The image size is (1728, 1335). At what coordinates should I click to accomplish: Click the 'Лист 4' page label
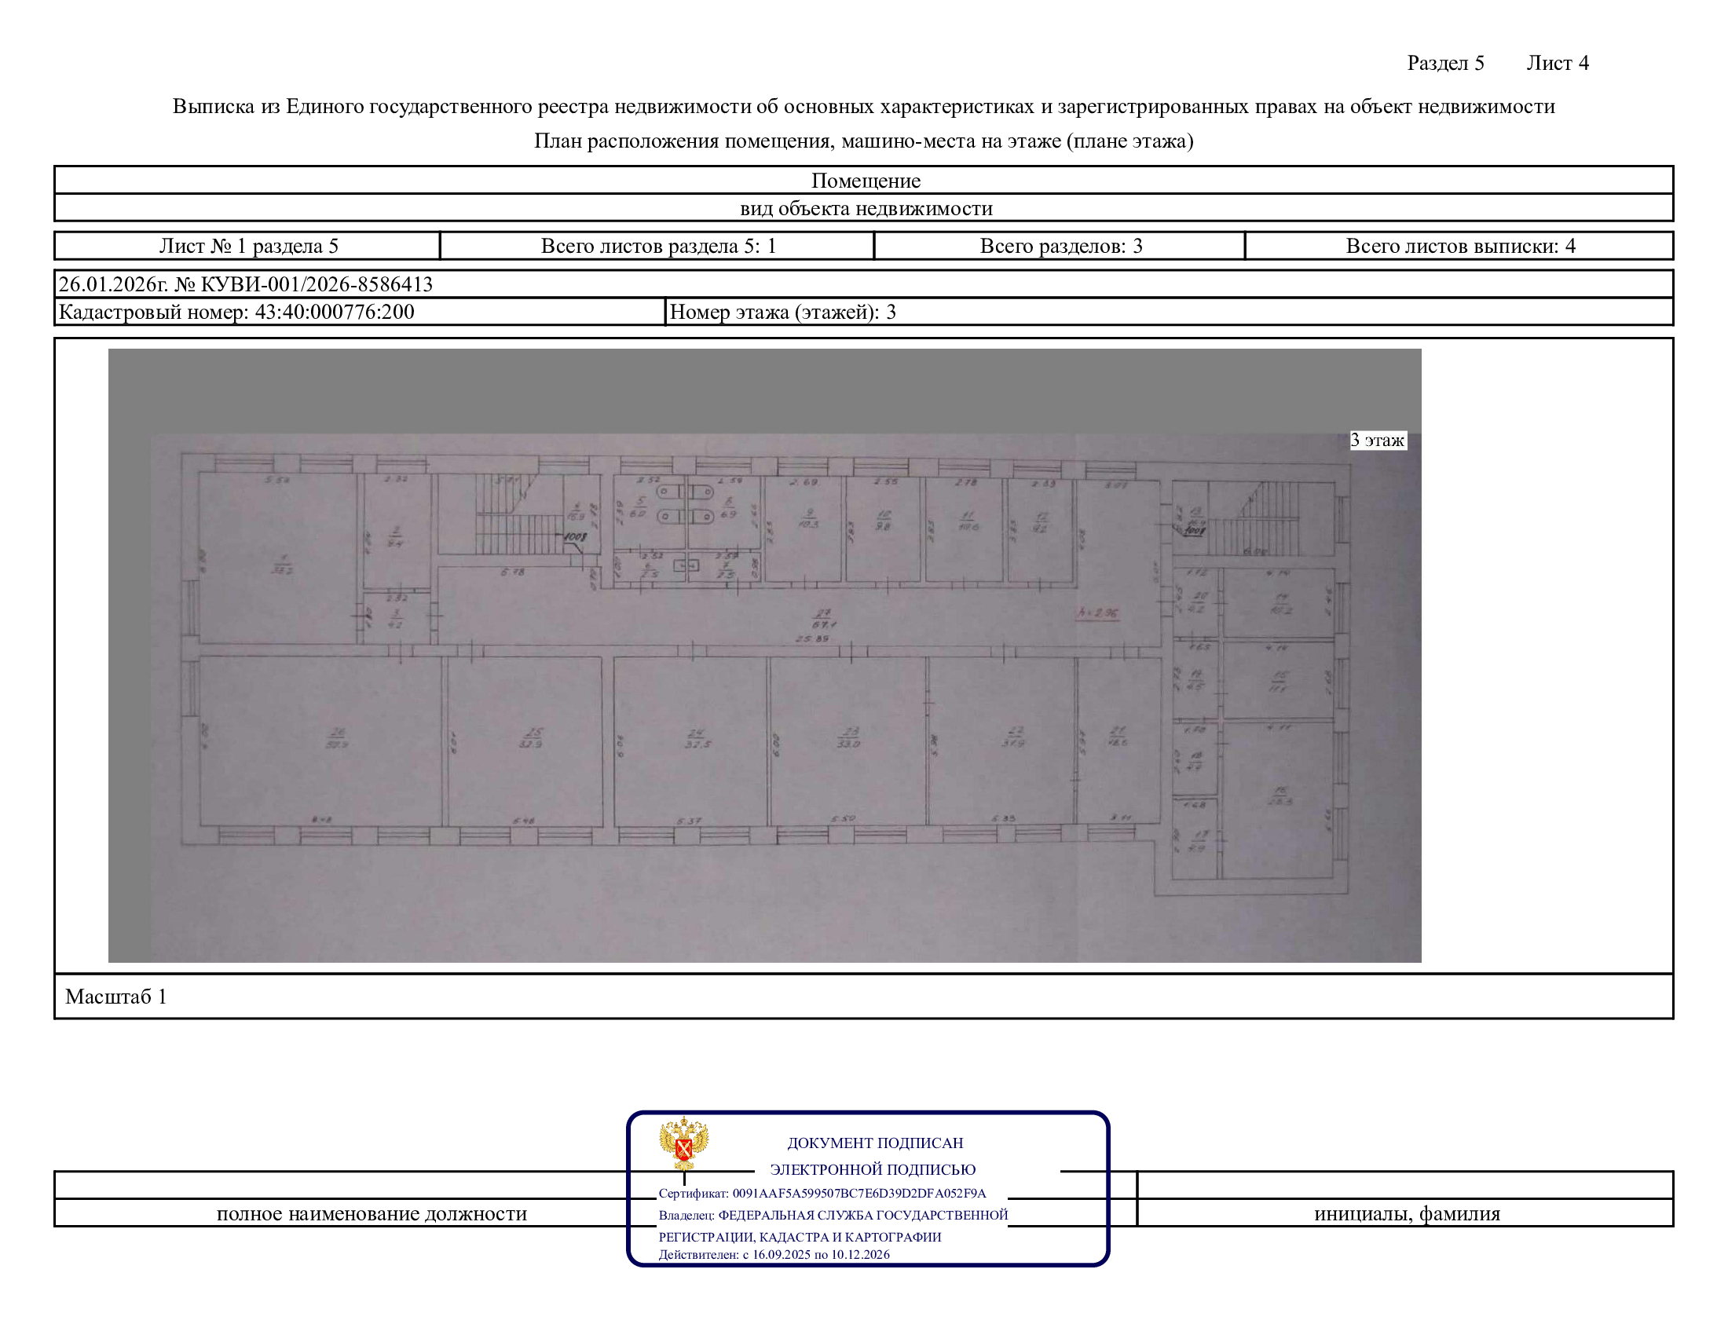[x=1557, y=64]
